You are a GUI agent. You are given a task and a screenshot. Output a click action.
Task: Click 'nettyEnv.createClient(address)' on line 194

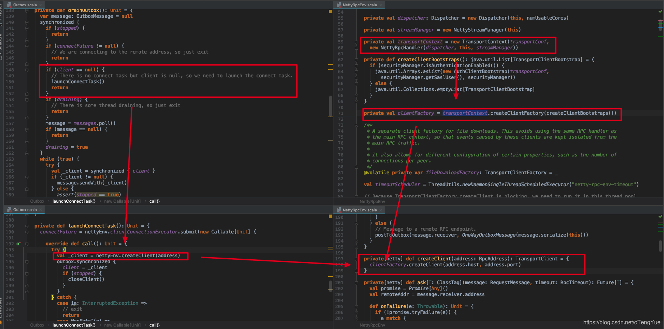(x=138, y=255)
